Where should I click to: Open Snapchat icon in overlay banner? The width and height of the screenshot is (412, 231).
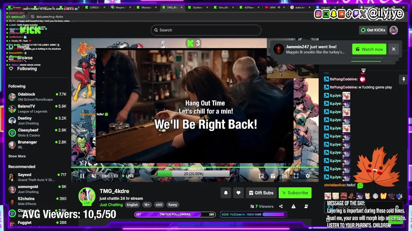coord(334,14)
